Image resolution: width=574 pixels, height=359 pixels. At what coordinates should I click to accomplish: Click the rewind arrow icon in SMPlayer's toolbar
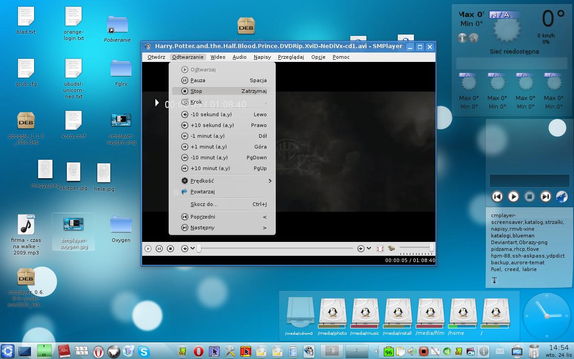(x=185, y=249)
